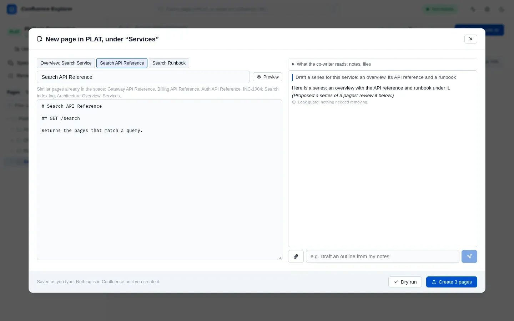Click the co-writer prompt input field
The width and height of the screenshot is (514, 321).
(383, 256)
